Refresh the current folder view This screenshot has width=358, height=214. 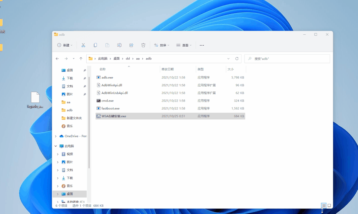point(237,59)
